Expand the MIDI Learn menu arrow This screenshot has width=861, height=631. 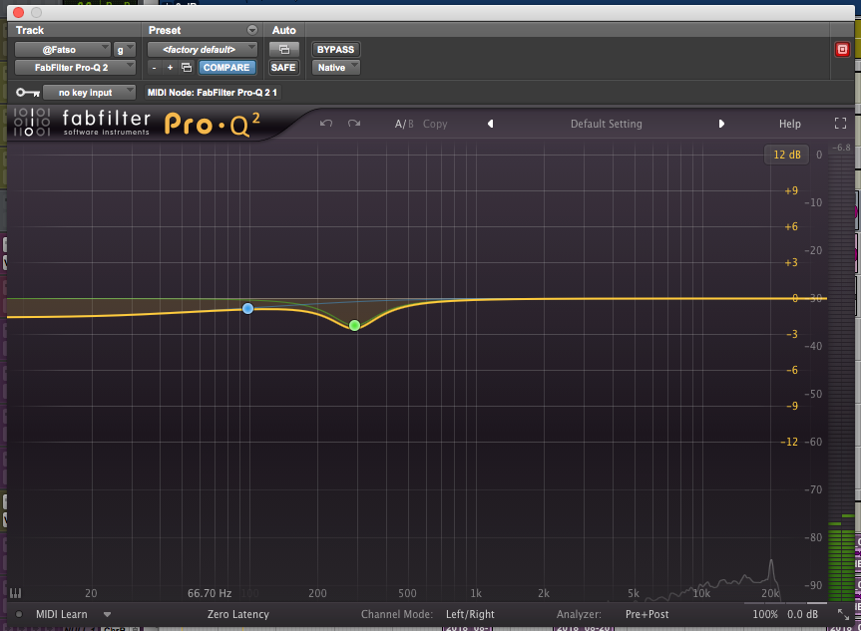[x=107, y=614]
